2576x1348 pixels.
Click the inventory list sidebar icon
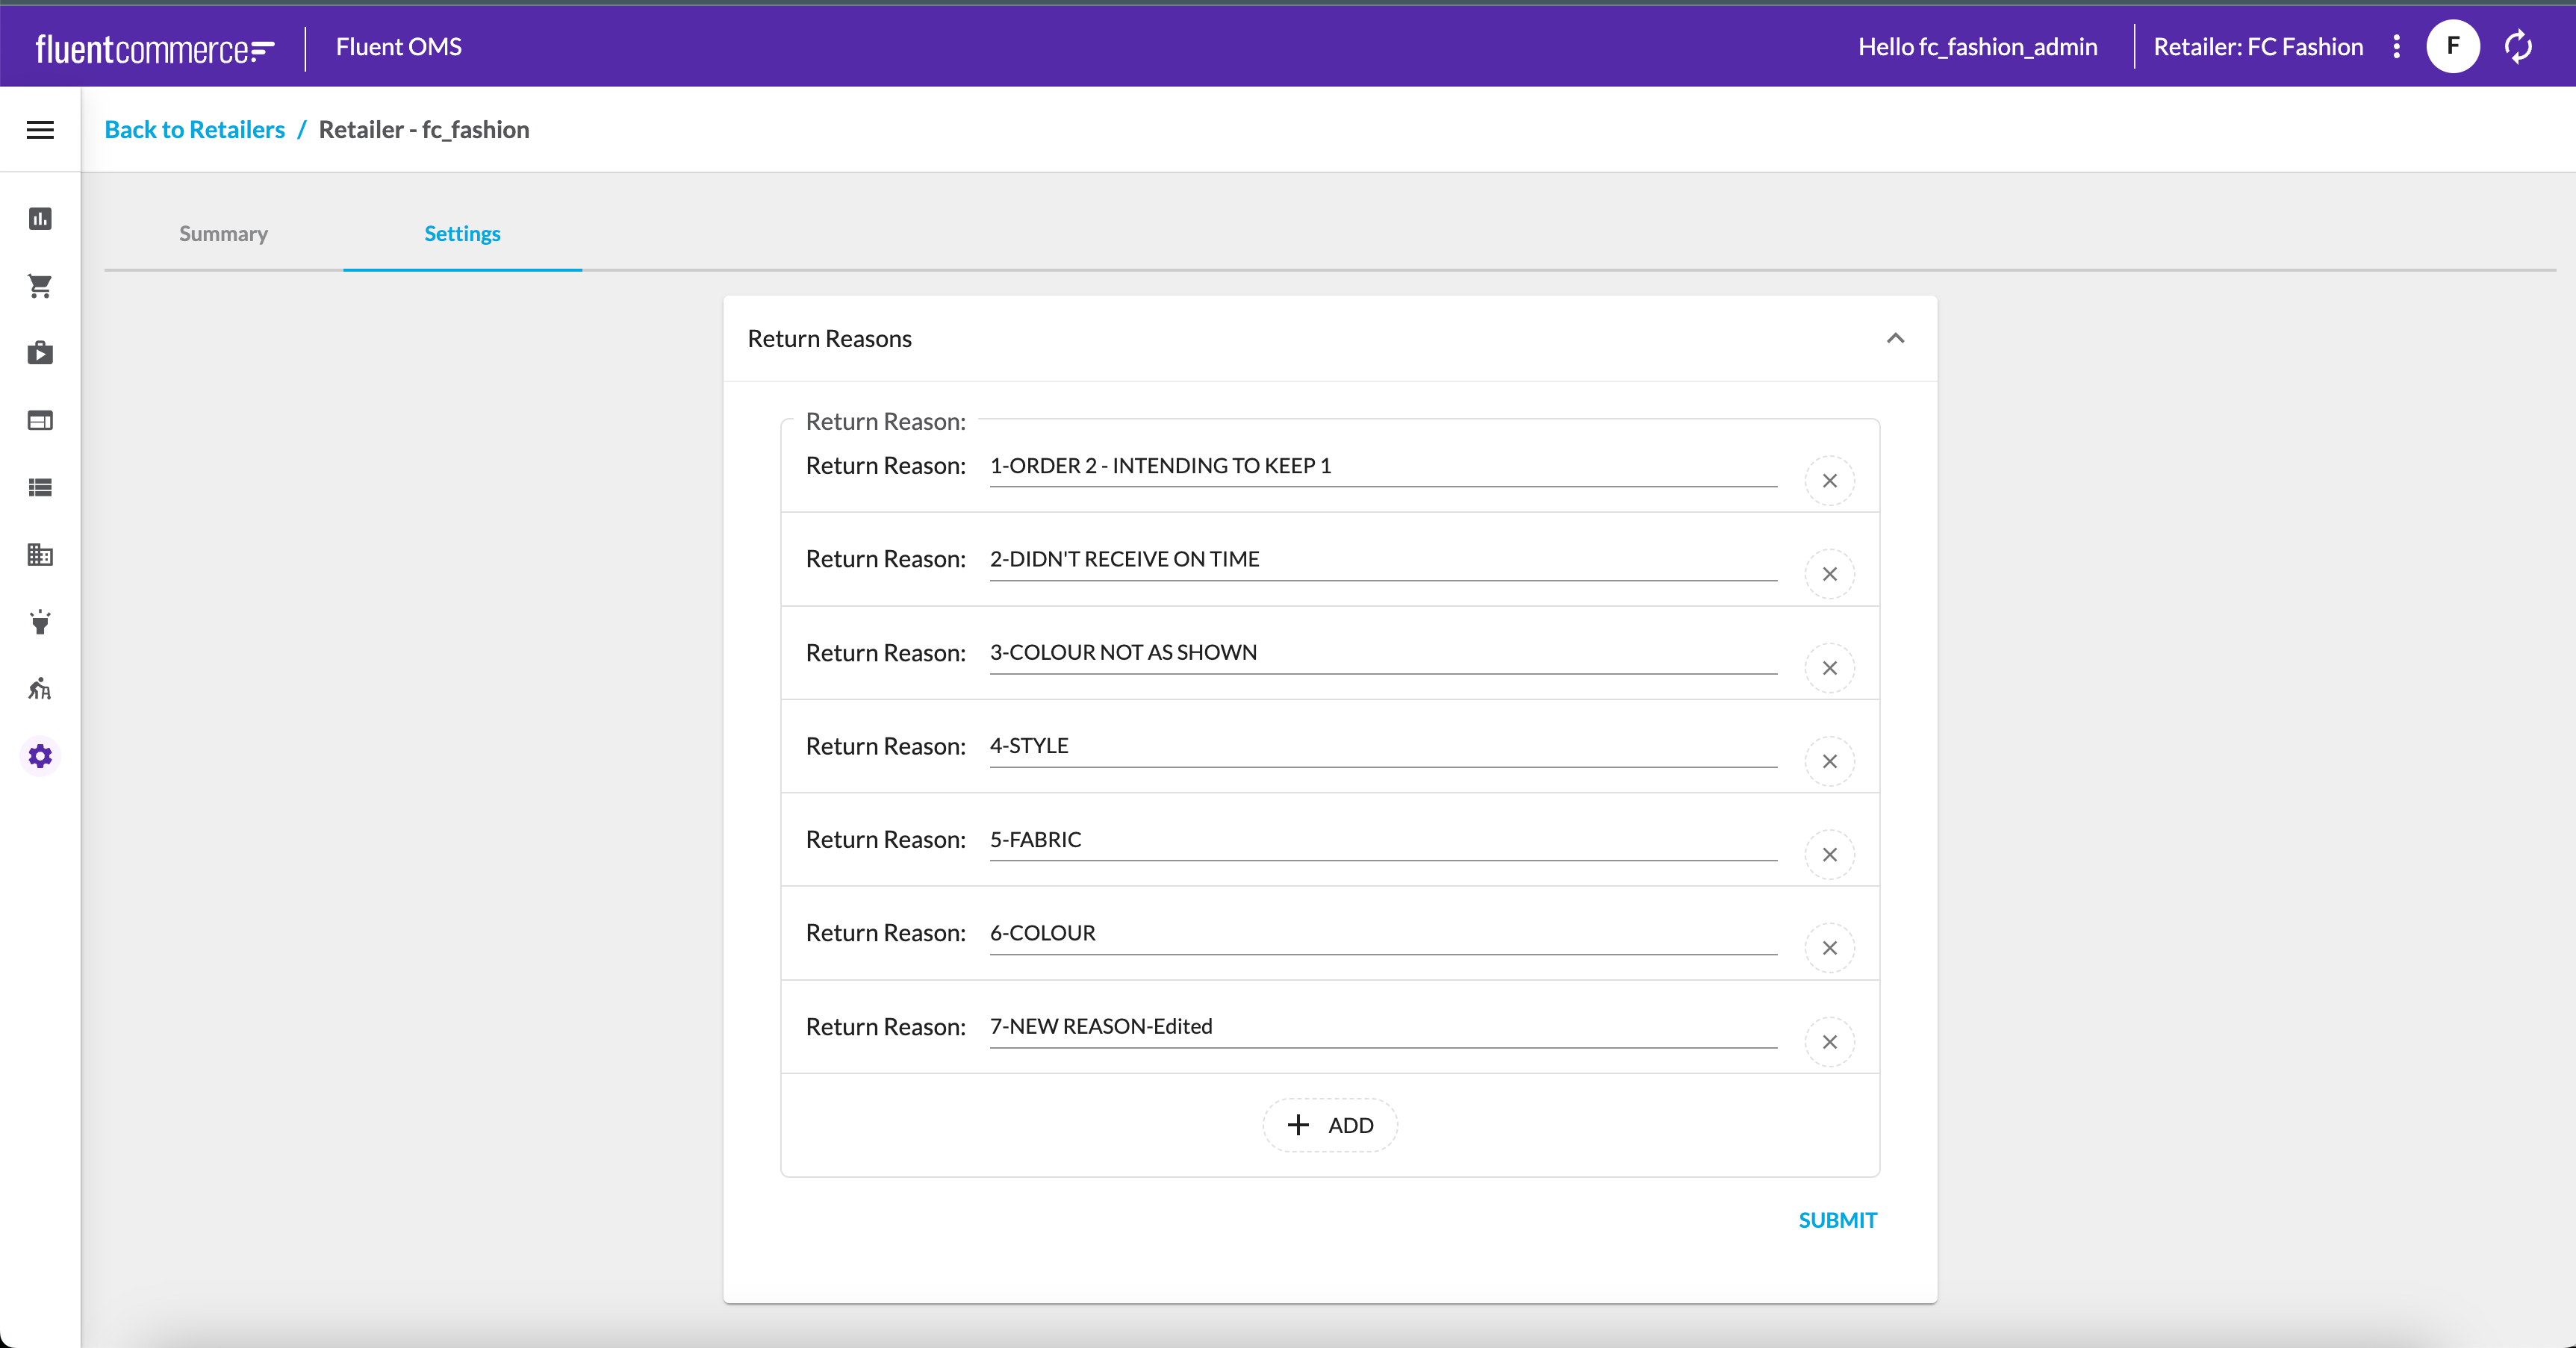click(40, 488)
